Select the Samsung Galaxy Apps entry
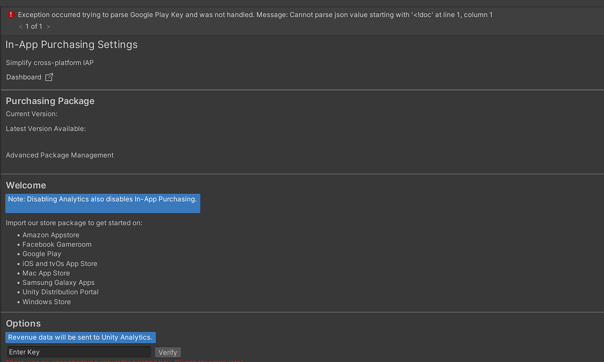This screenshot has height=362, width=604. pos(58,282)
